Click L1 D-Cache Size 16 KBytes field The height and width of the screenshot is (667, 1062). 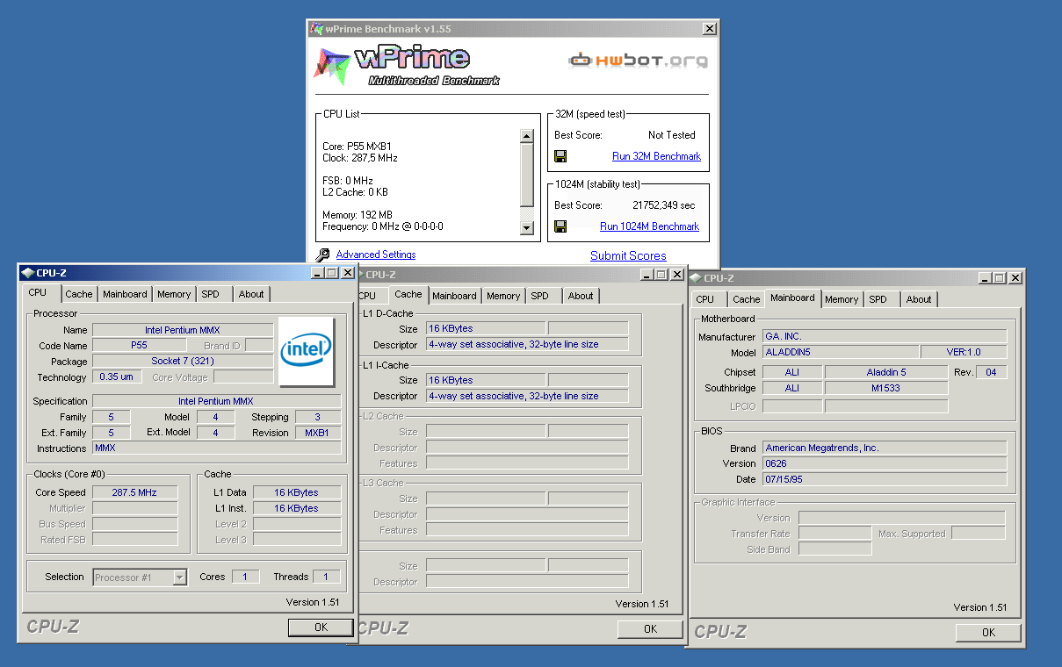click(x=486, y=328)
